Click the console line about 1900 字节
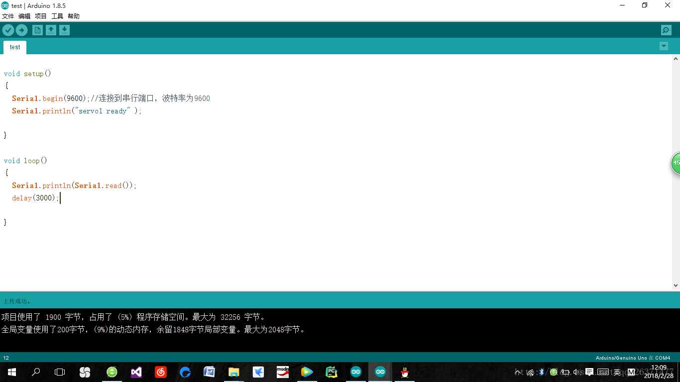Viewport: 680px width, 382px height. [x=133, y=317]
